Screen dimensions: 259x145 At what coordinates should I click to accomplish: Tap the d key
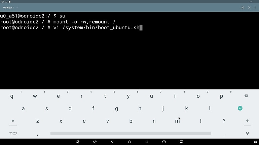pyautogui.click(x=70, y=108)
